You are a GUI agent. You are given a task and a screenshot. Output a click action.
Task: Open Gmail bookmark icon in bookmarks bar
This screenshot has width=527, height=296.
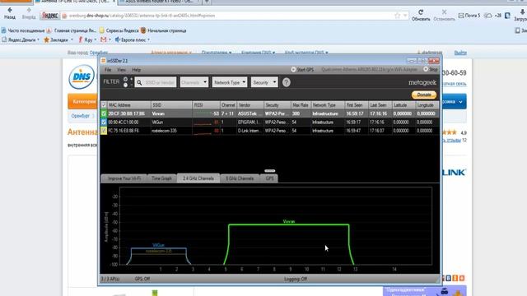click(x=103, y=39)
